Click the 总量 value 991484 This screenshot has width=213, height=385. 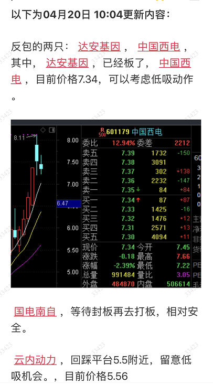point(123,275)
